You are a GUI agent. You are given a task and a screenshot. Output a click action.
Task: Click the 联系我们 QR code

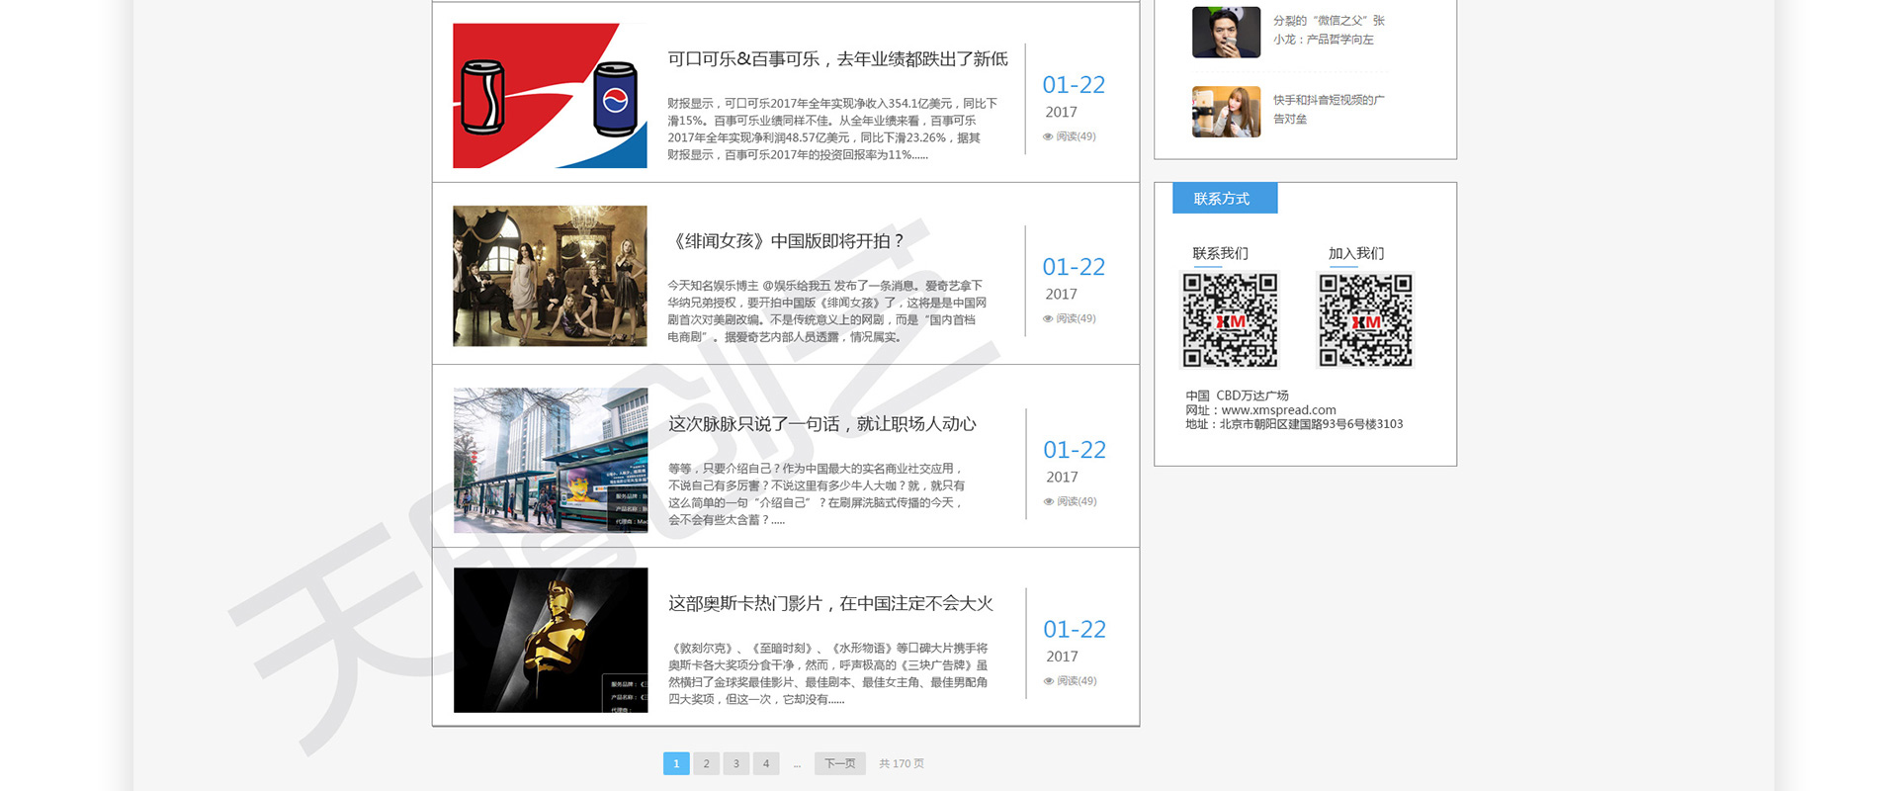1230,320
